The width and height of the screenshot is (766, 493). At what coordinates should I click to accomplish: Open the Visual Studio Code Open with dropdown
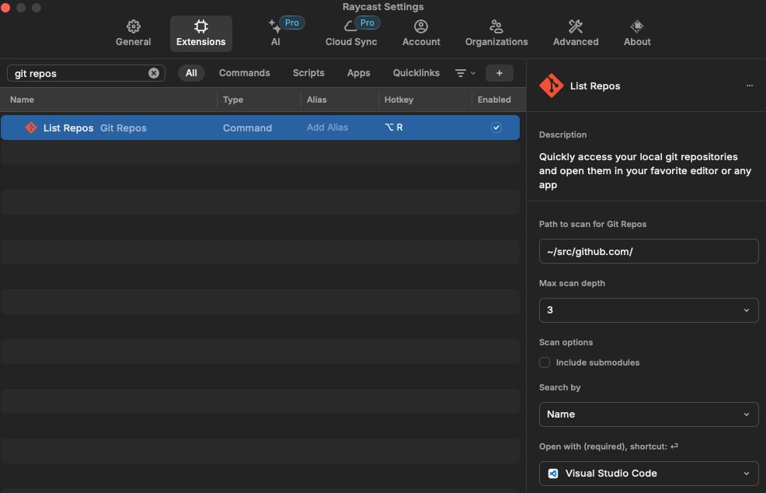coord(649,474)
